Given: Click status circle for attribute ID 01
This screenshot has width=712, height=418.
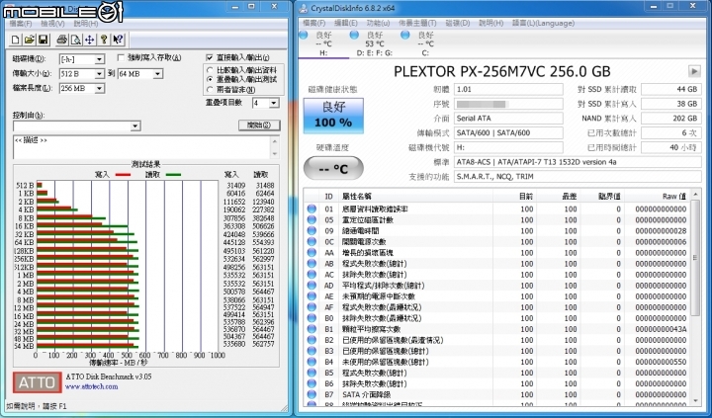Looking at the screenshot, I should tap(311, 209).
